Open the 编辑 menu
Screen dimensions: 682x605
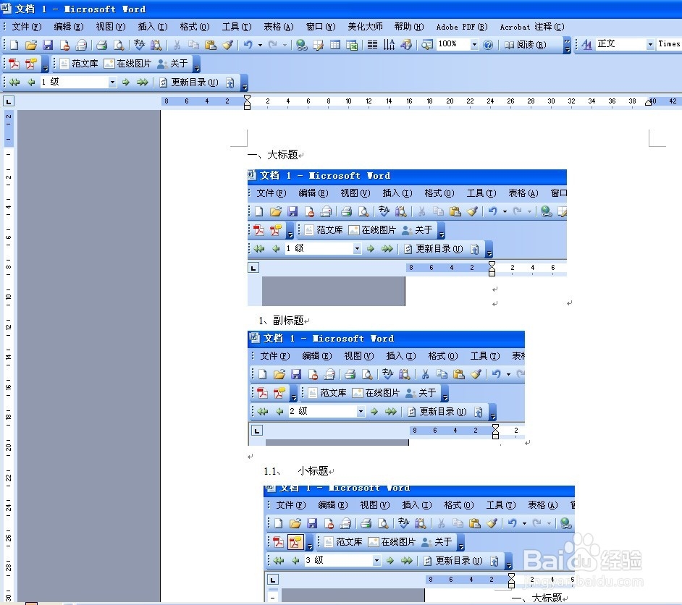(68, 27)
